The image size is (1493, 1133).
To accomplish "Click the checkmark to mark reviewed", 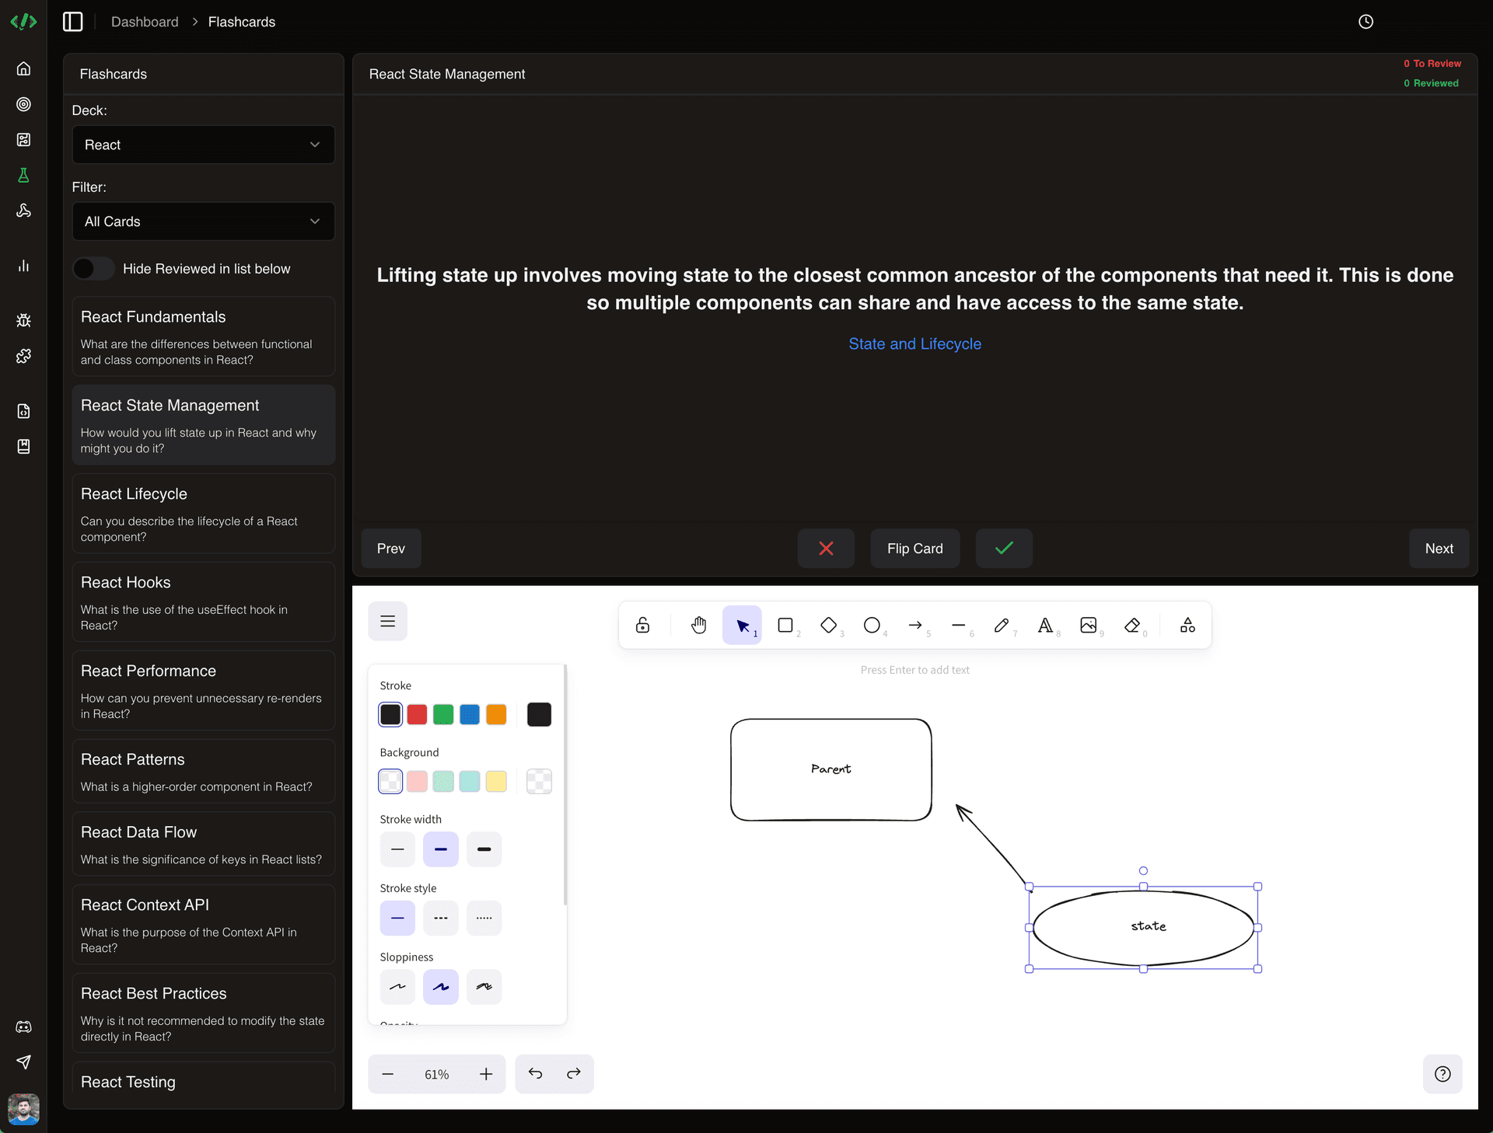I will point(1004,549).
